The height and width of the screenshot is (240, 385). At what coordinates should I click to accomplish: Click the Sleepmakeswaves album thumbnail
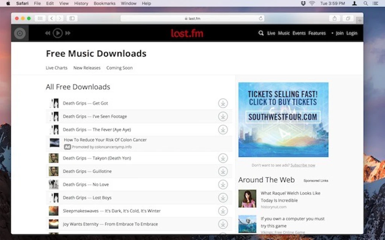pyautogui.click(x=54, y=211)
